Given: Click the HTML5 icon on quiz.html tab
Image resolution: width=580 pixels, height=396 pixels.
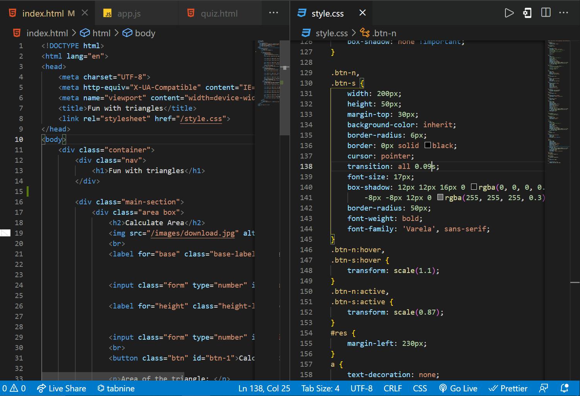Looking at the screenshot, I should (x=190, y=13).
